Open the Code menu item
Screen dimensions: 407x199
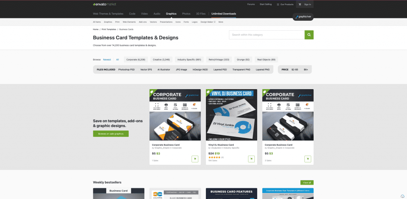[x=132, y=14]
